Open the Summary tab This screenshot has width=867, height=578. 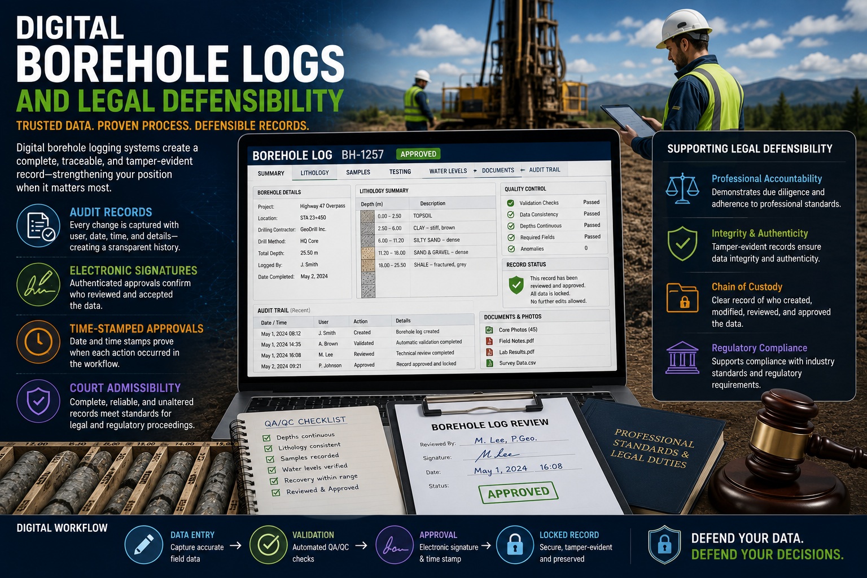point(271,173)
